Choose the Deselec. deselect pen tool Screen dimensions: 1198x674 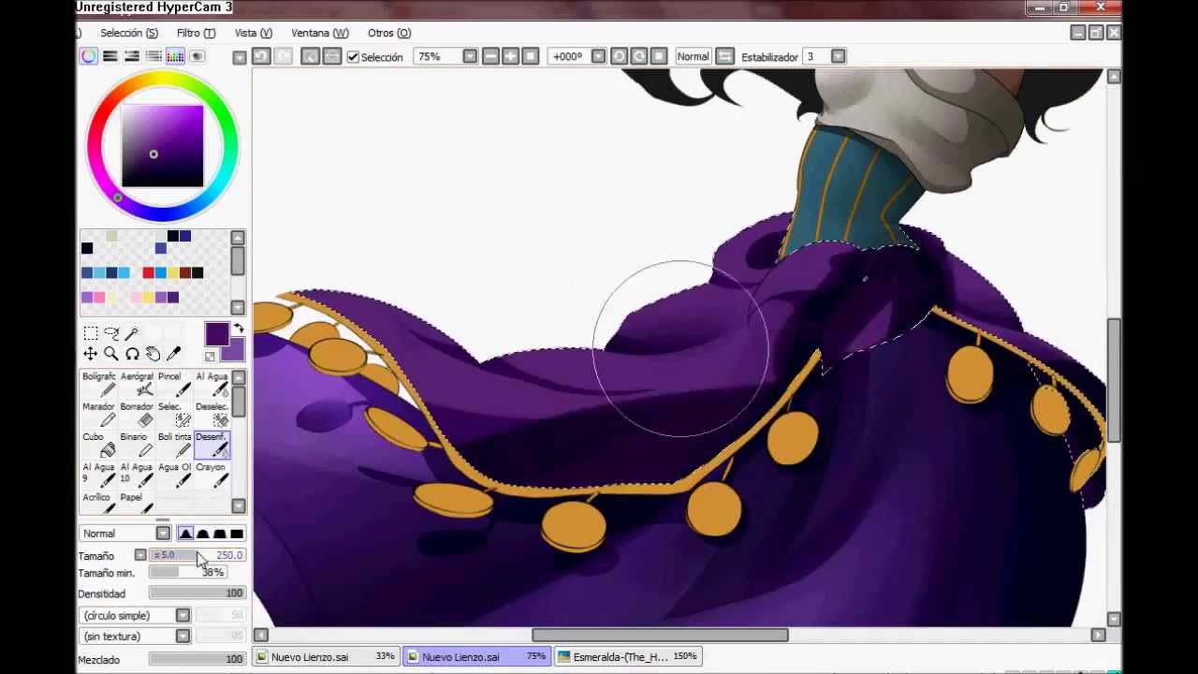[212, 415]
